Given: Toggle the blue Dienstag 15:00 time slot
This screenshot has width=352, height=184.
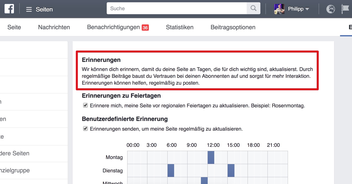Looking at the screenshot, I should click(231, 170).
